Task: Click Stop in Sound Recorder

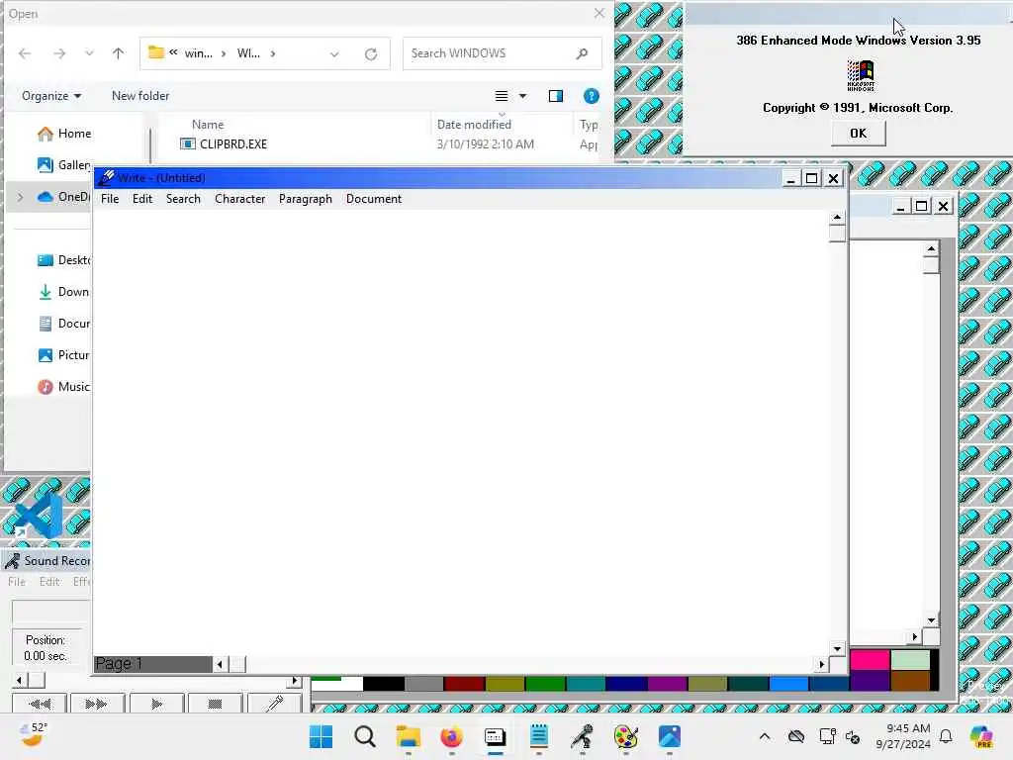Action: (215, 704)
